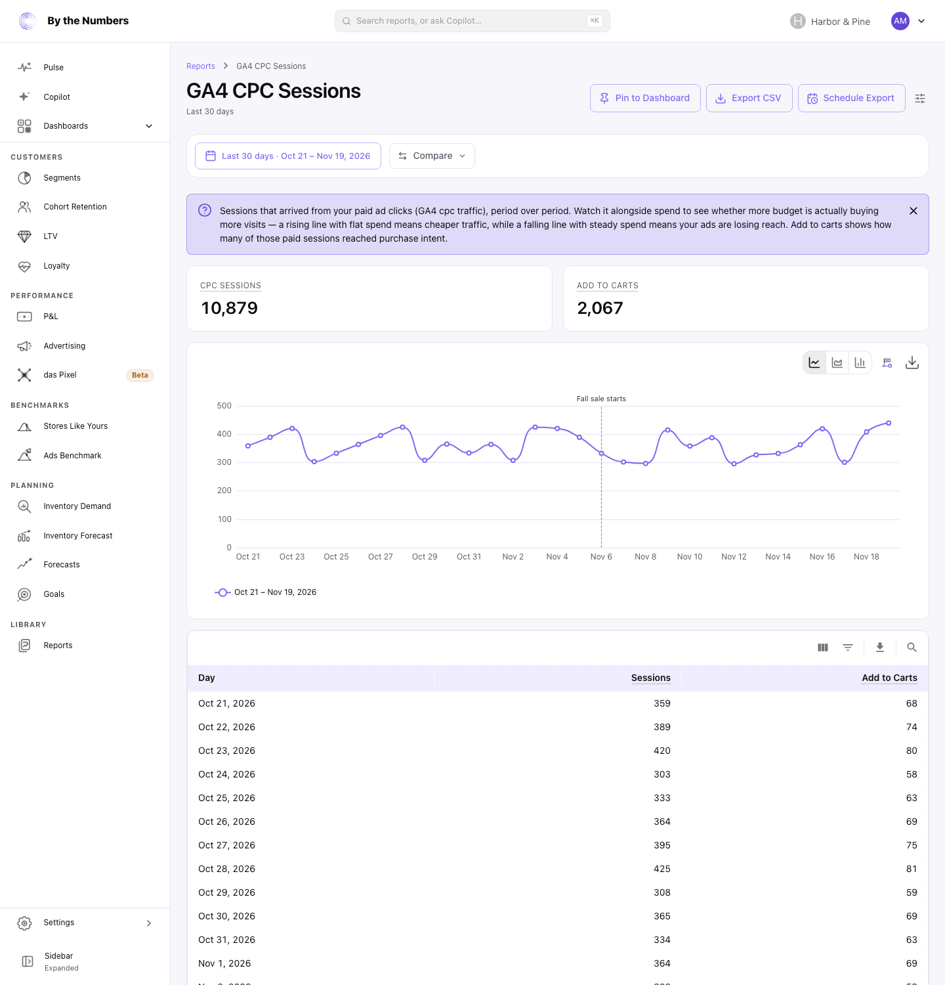
Task: Open table filter icon
Action: pyautogui.click(x=848, y=647)
